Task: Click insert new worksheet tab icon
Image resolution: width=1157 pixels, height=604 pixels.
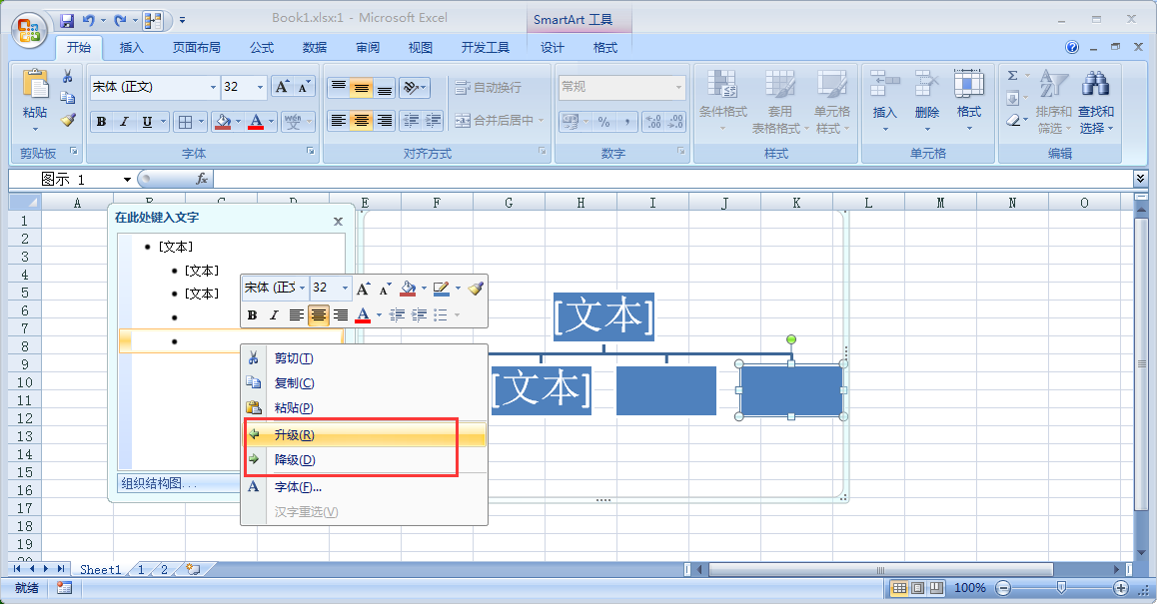Action: pos(193,569)
